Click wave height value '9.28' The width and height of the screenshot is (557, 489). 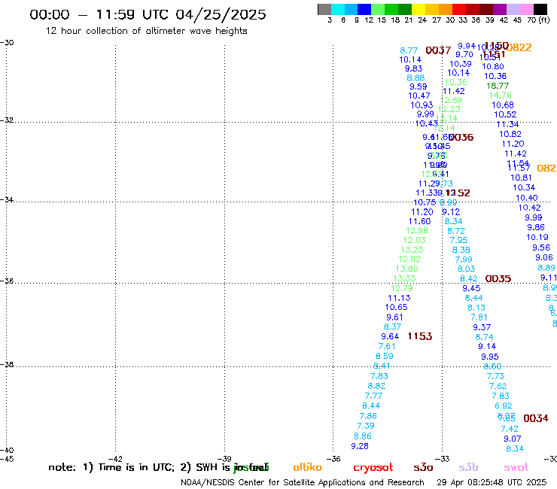[360, 446]
